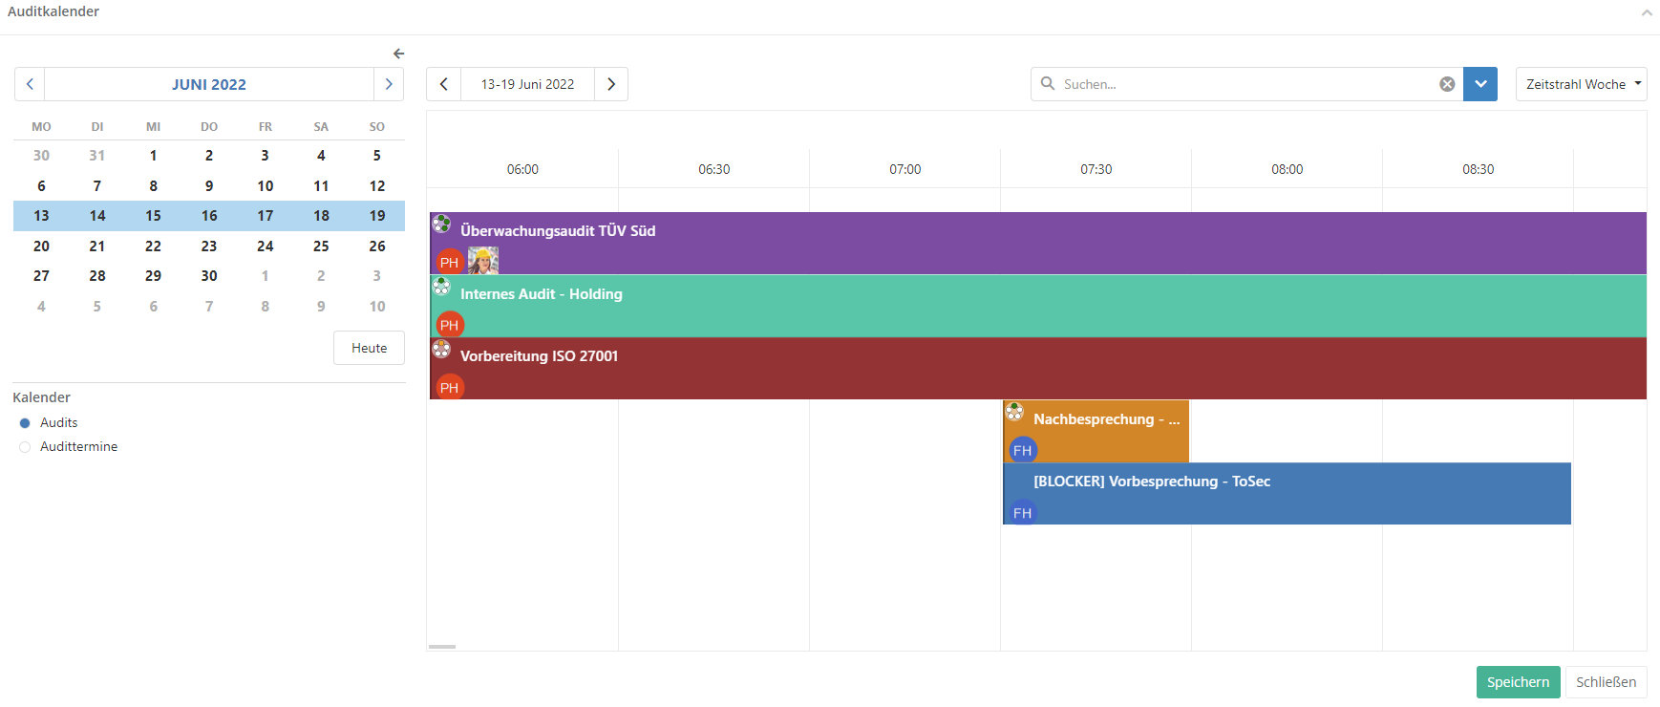
Task: Save changes with Speichern button
Action: click(x=1517, y=682)
